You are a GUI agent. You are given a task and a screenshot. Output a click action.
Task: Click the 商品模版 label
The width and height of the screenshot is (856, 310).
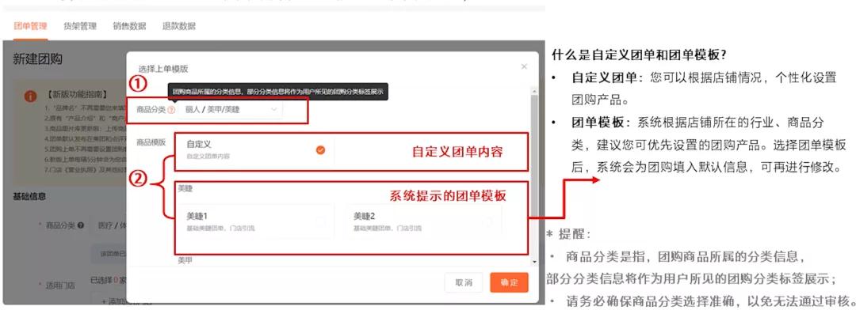151,142
